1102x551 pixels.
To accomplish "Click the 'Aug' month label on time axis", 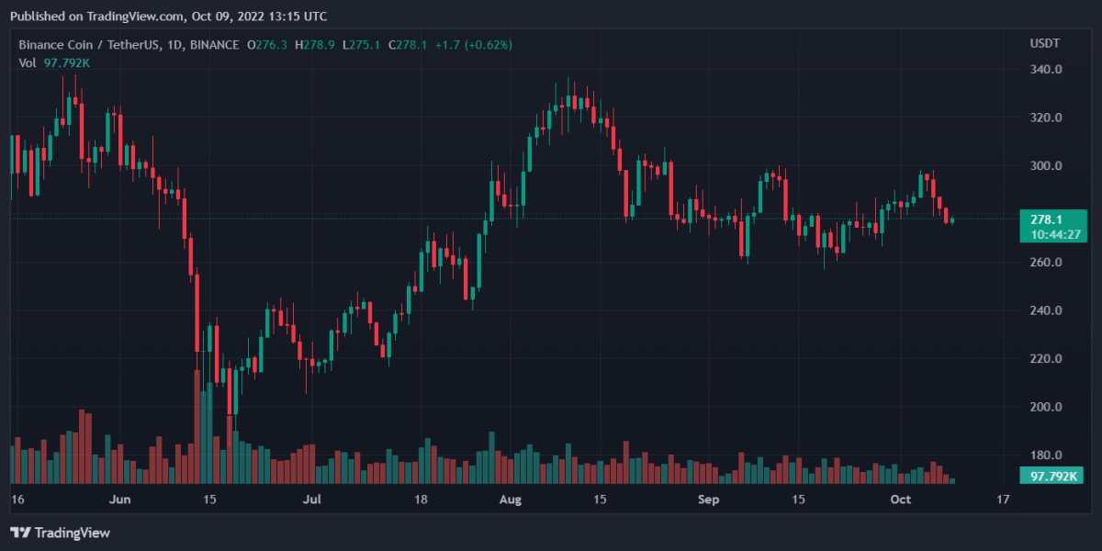I will tap(511, 500).
